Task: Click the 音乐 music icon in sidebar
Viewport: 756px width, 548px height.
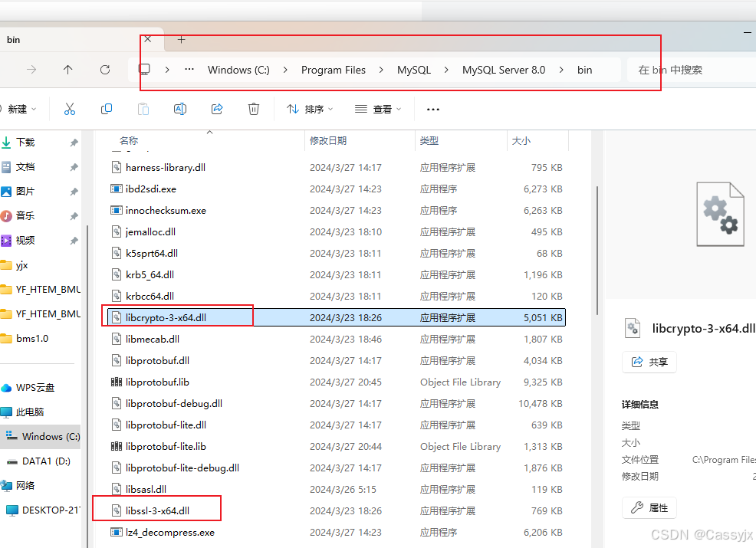Action: pos(6,216)
